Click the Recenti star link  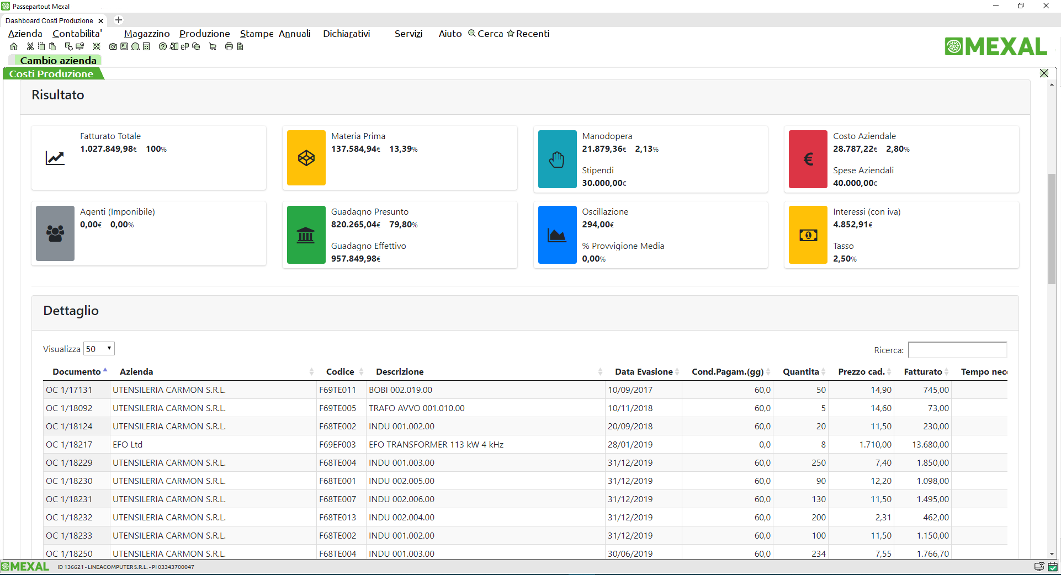[528, 34]
